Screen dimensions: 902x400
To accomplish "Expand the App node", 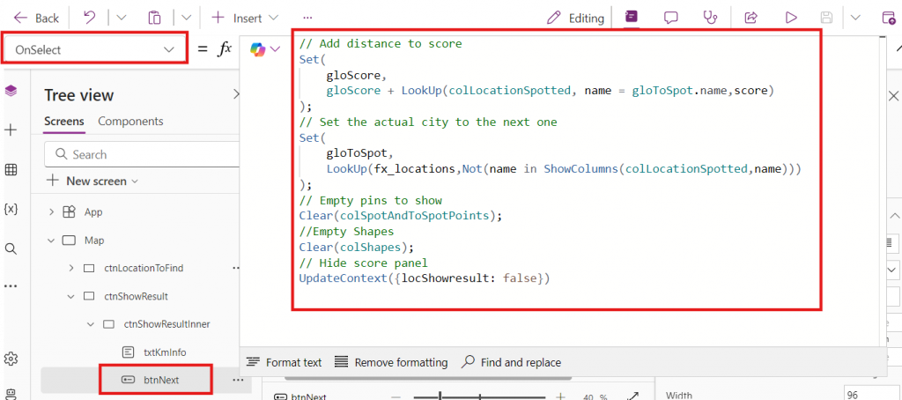I will (x=52, y=211).
